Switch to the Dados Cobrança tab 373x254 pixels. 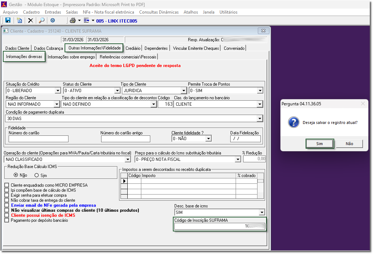tap(48, 48)
